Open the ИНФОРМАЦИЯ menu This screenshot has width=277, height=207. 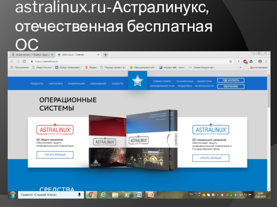tap(76, 84)
